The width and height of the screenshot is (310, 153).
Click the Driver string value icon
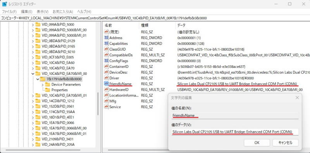[106, 78]
